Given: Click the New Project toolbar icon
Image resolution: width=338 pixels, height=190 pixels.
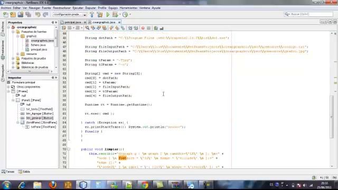Looking at the screenshot, I should [13, 14].
